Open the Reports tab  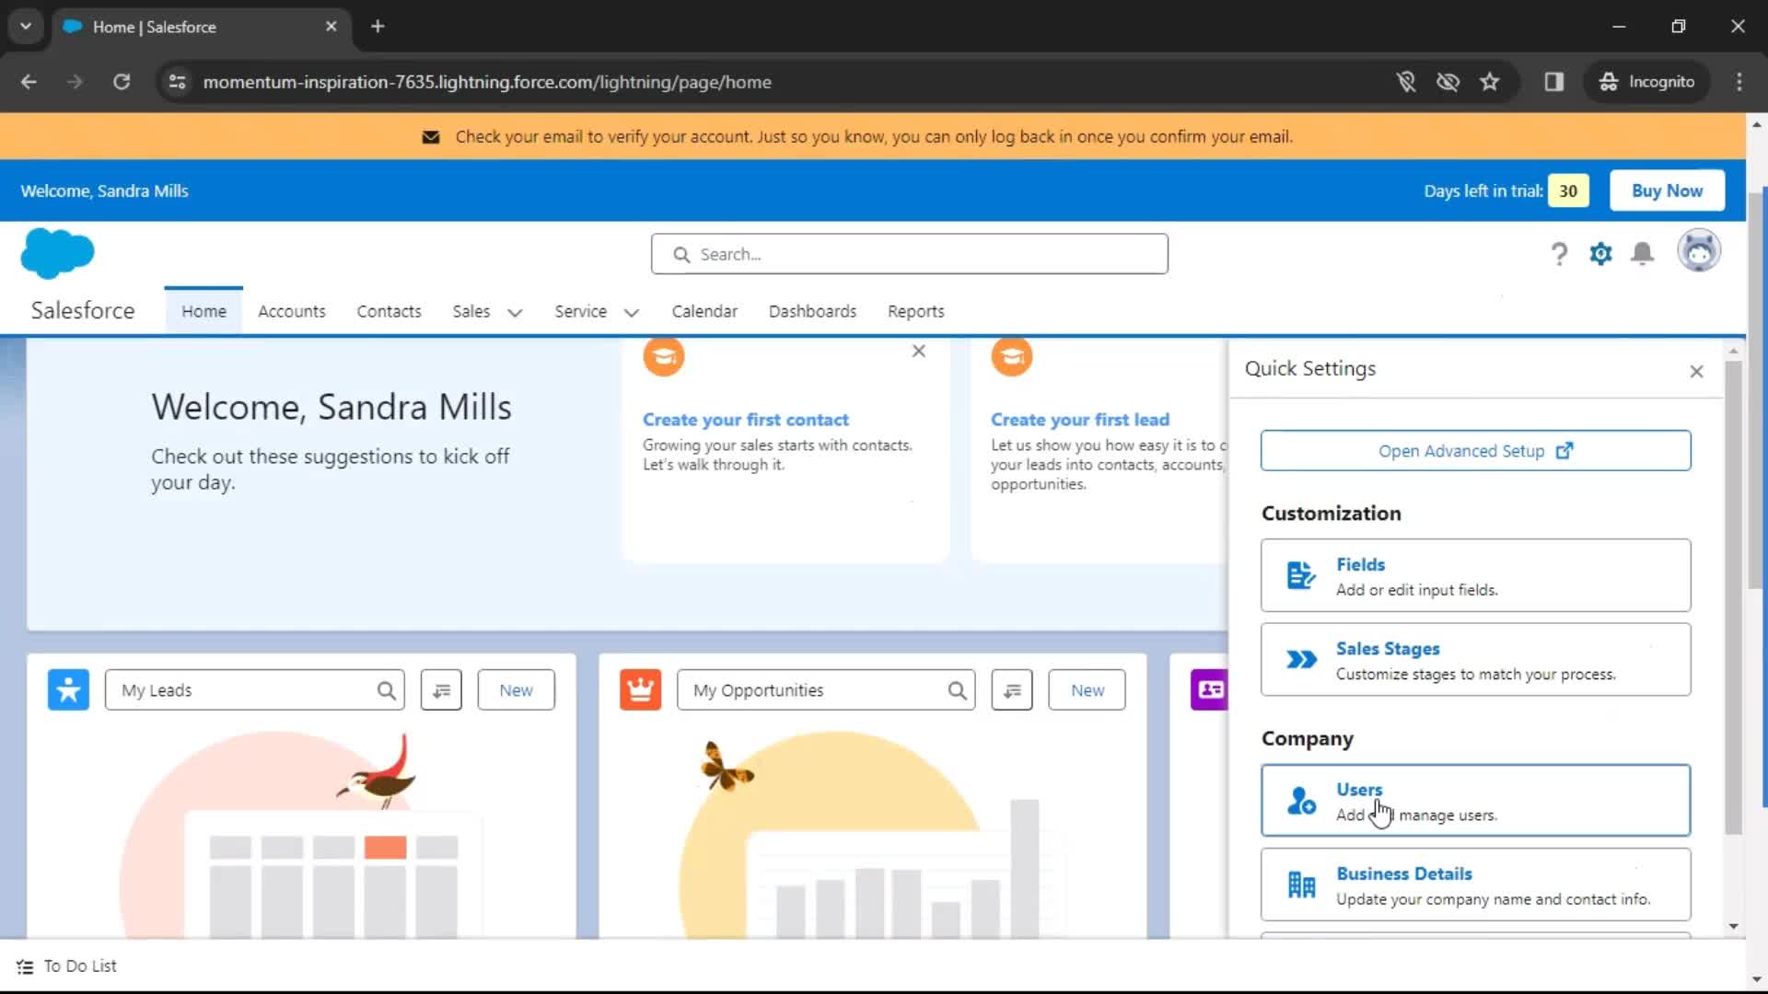tap(915, 311)
